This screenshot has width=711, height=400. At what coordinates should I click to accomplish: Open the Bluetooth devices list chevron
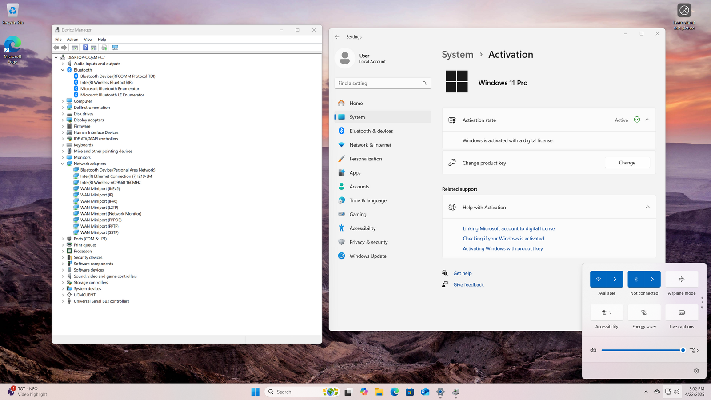[x=652, y=279]
